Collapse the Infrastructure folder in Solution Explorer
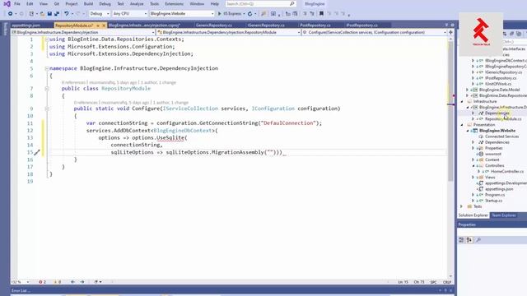Image resolution: width=527 pixels, height=296 pixels. tap(462, 101)
